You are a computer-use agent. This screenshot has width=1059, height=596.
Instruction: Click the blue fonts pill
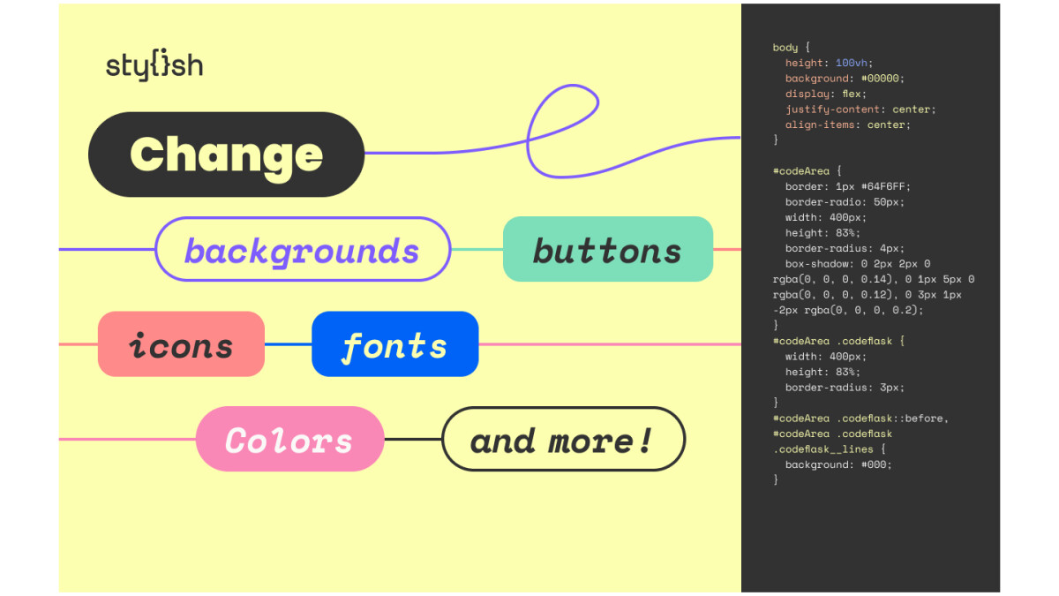tap(394, 344)
